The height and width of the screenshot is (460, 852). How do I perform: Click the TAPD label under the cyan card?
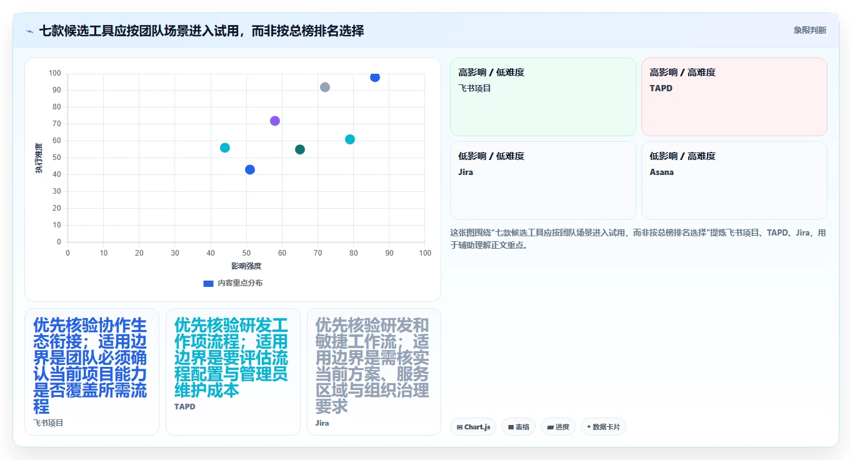[x=185, y=407]
